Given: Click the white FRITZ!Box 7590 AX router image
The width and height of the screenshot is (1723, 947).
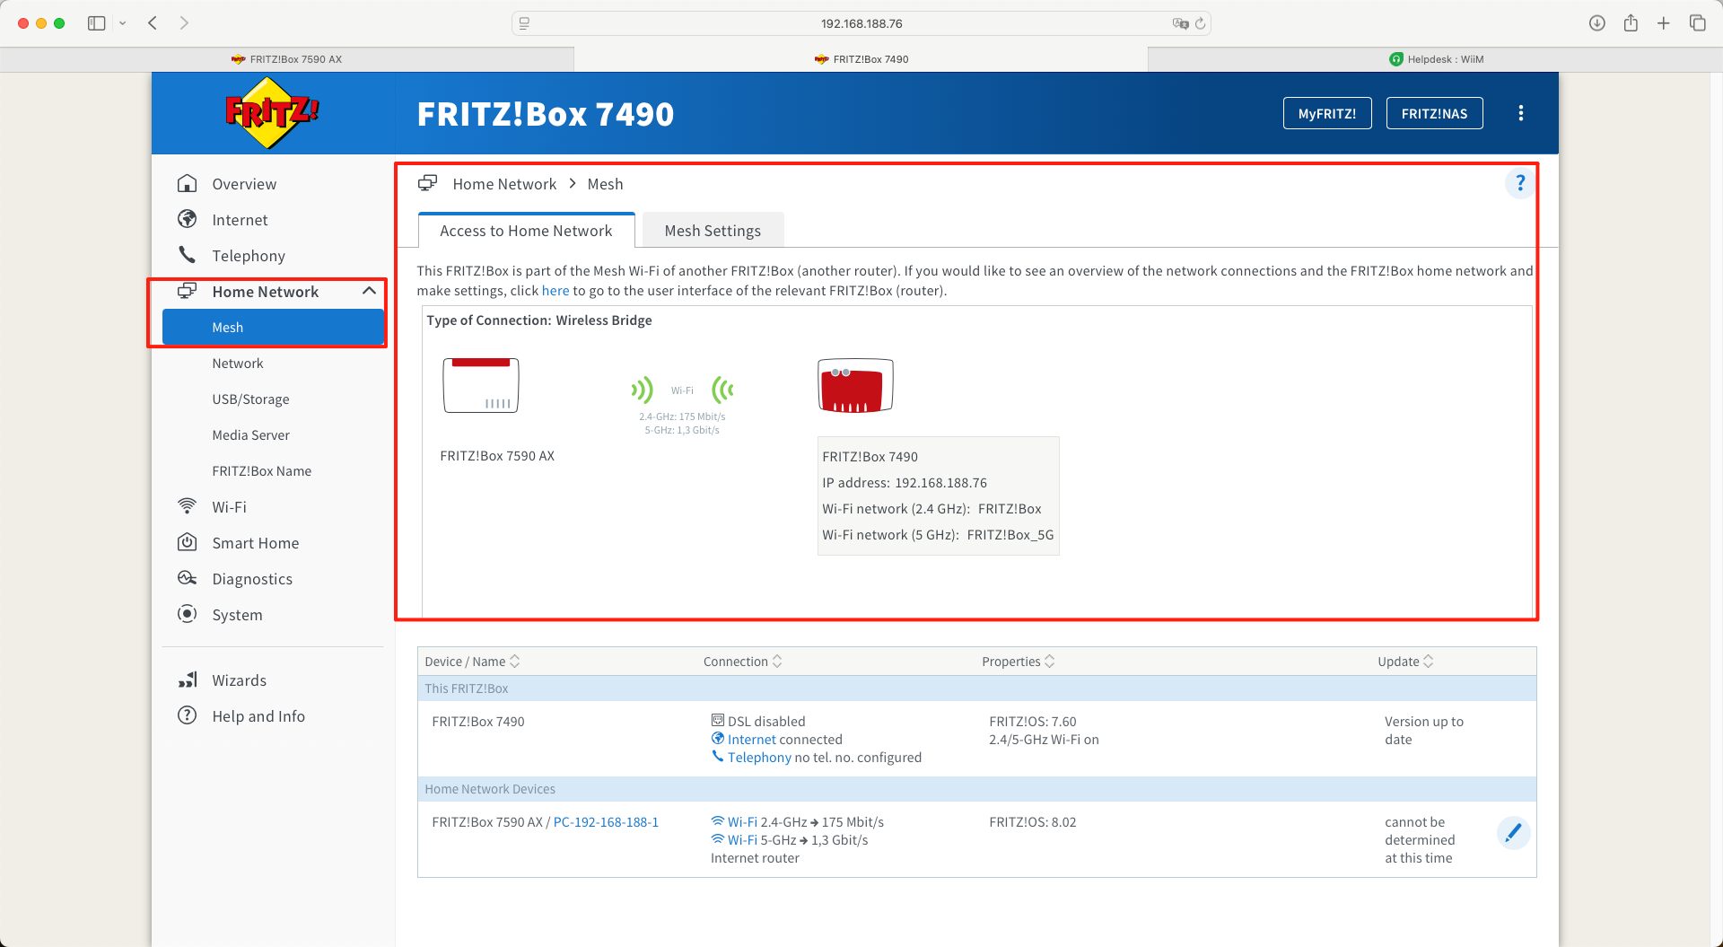Looking at the screenshot, I should pos(481,385).
